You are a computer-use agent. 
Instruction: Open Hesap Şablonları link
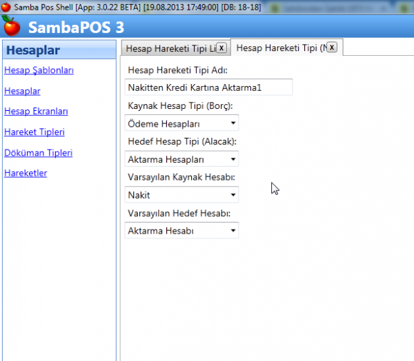(39, 70)
